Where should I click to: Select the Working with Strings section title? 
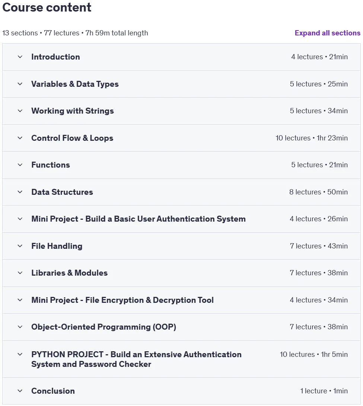[x=73, y=111]
